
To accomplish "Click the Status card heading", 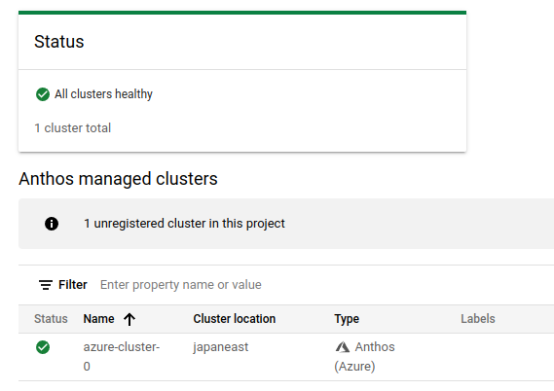I will tap(59, 42).
